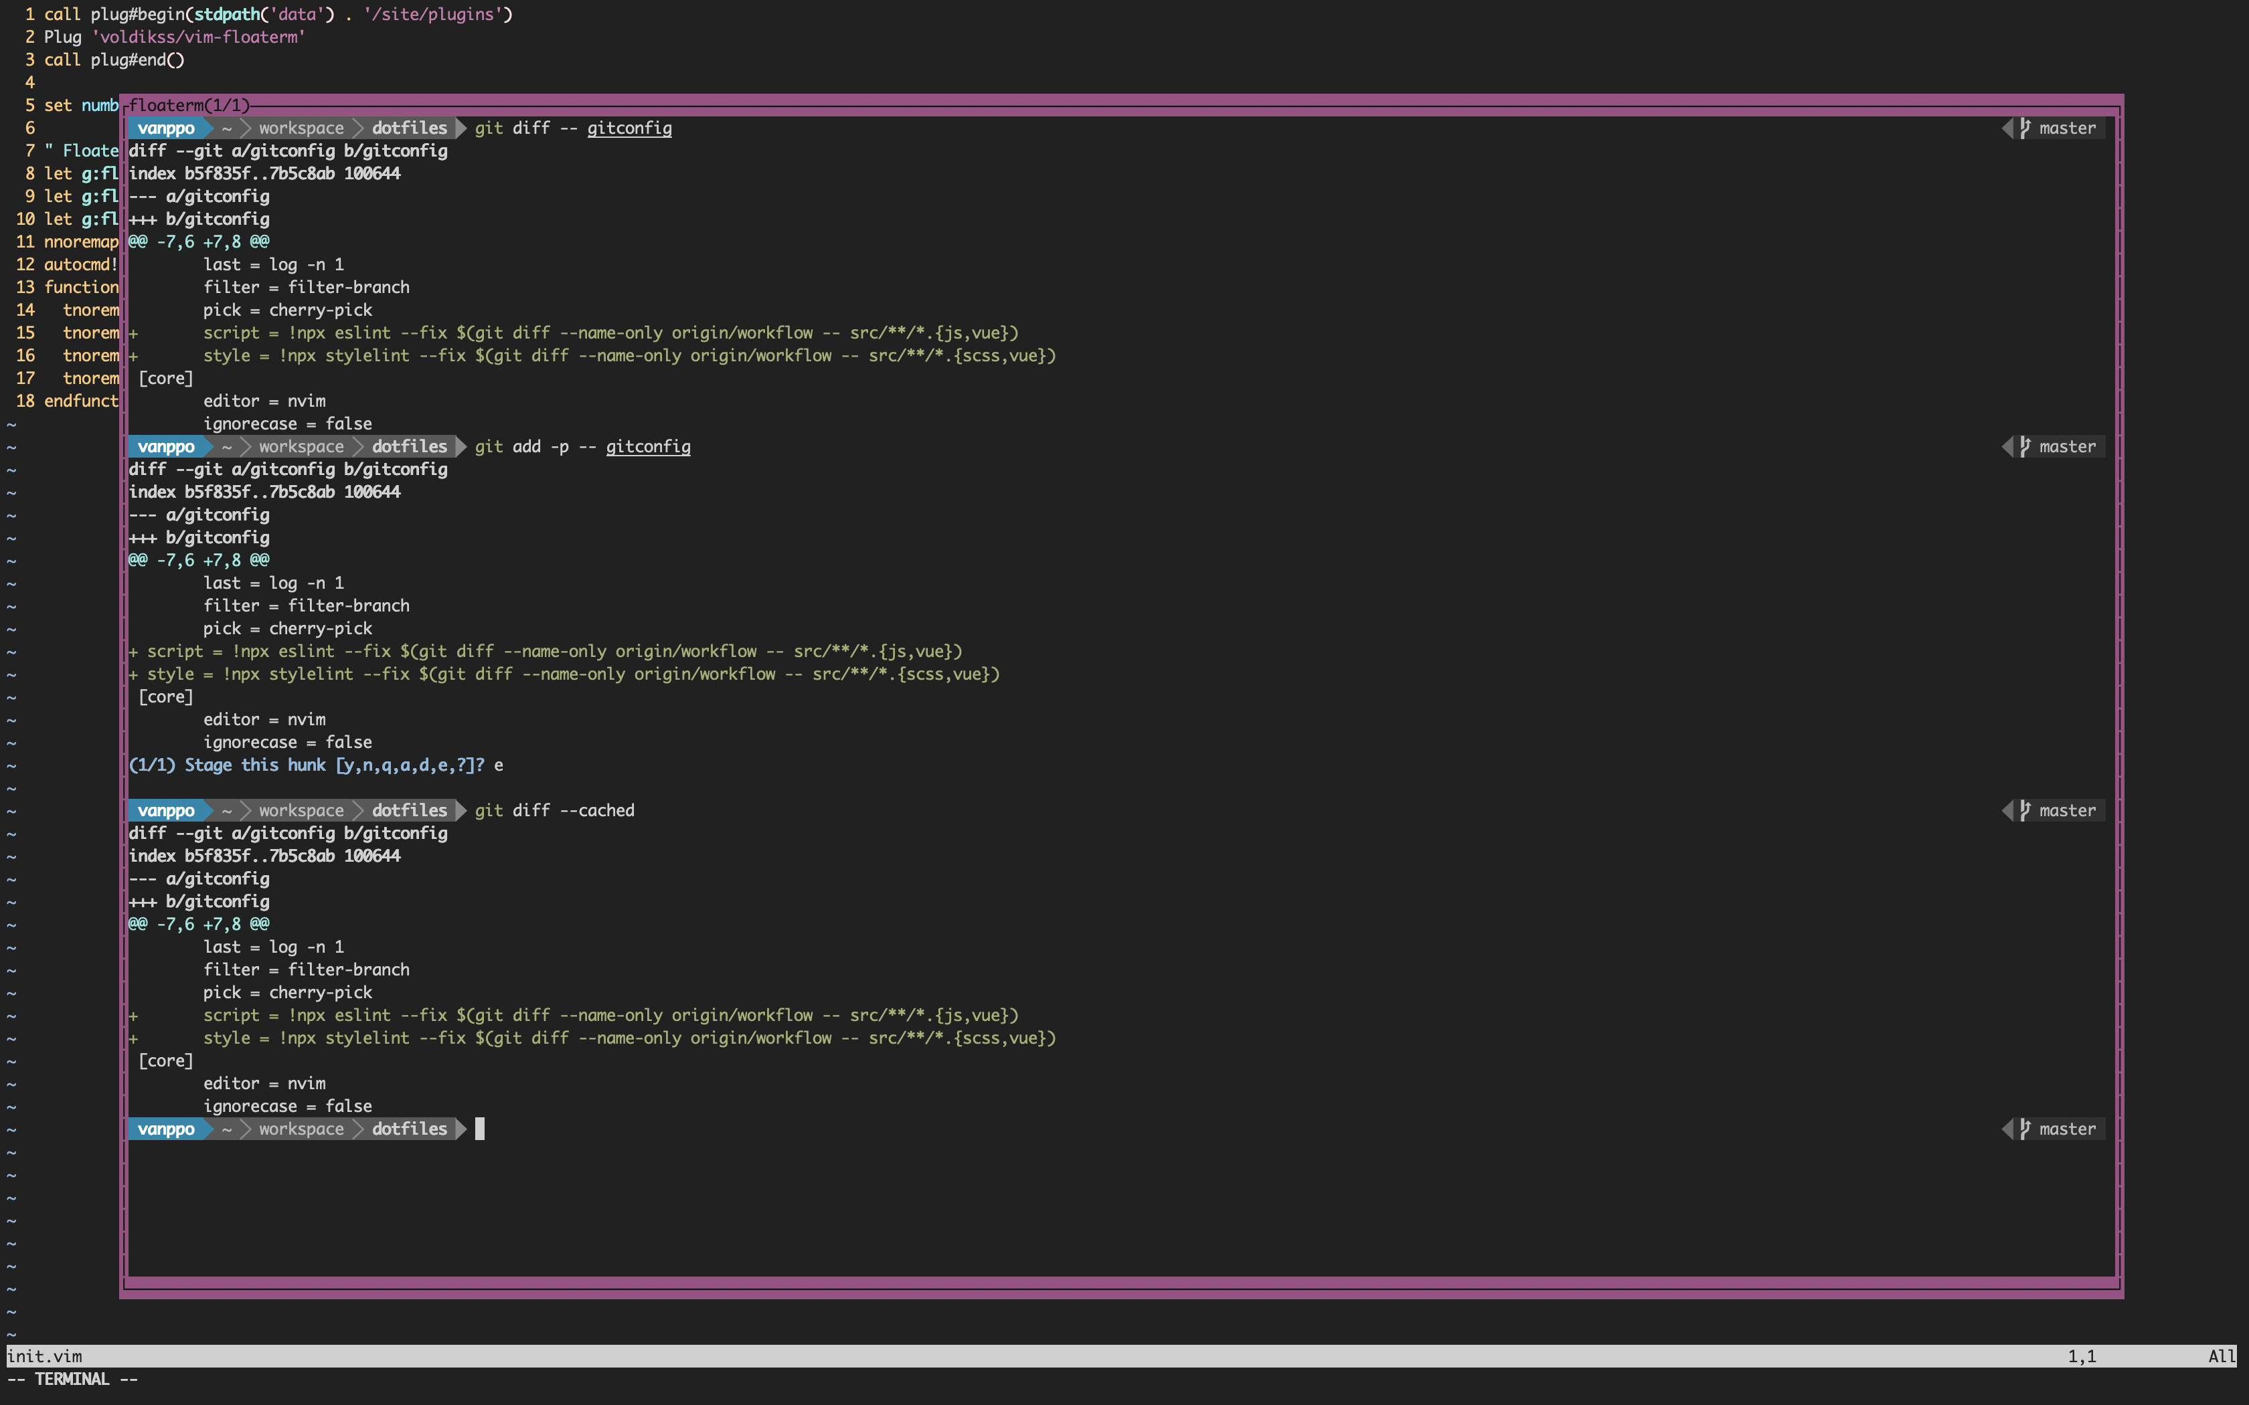Click the floaterm(1/1) title label
Viewport: 2249px width, 1405px height.
click(x=186, y=105)
